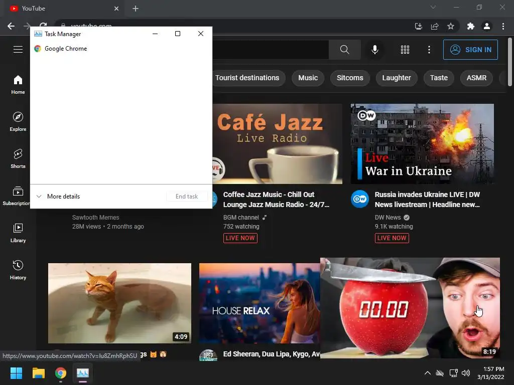Open Coffee Jazz Music video title link
The image size is (514, 385).
point(276,200)
